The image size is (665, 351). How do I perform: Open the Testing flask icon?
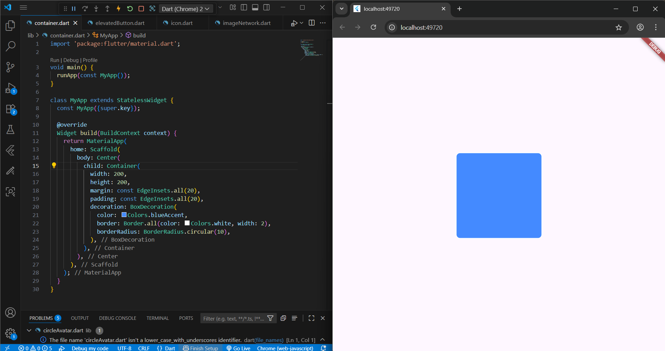(x=10, y=129)
